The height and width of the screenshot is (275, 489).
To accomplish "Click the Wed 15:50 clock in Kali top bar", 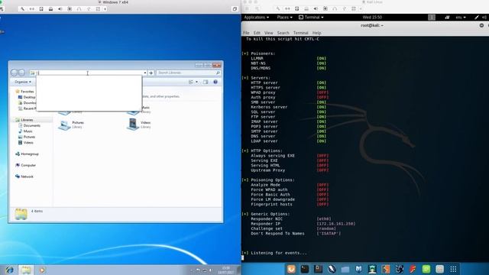I will point(372,18).
